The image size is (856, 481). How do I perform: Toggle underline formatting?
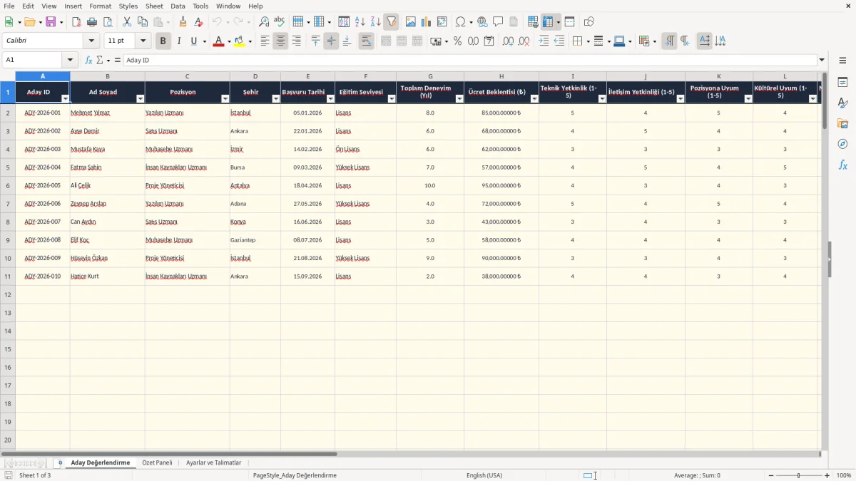(193, 41)
